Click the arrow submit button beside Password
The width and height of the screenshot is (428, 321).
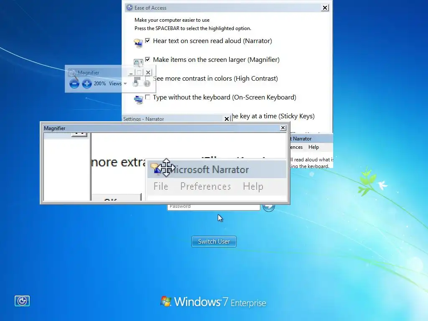pyautogui.click(x=269, y=207)
